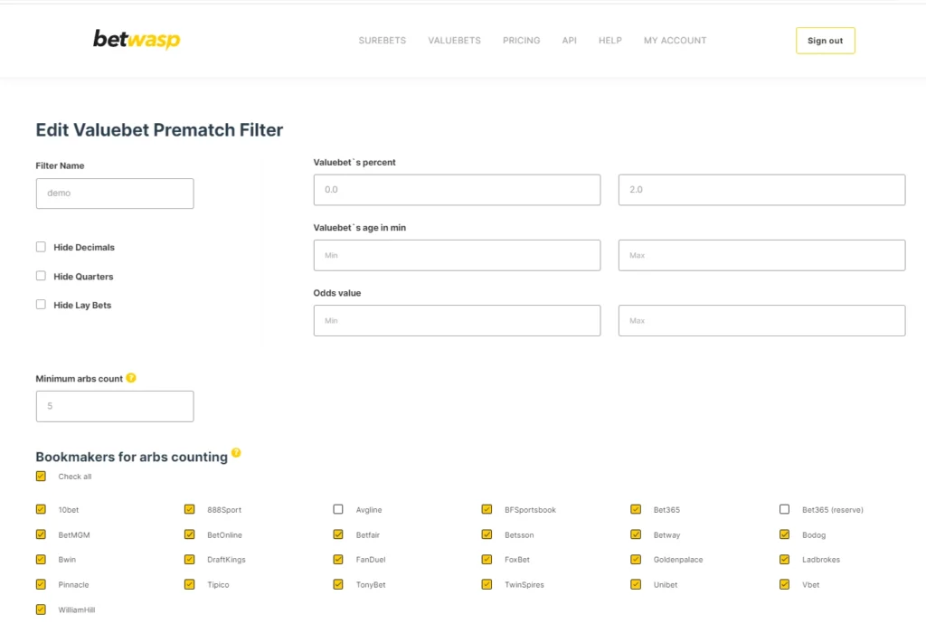Click Valuebet's age Max field
This screenshot has height=633, width=926.
click(761, 255)
